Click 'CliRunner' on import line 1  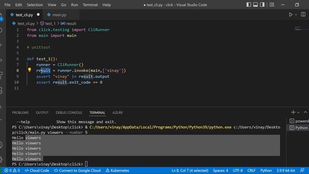(x=98, y=30)
